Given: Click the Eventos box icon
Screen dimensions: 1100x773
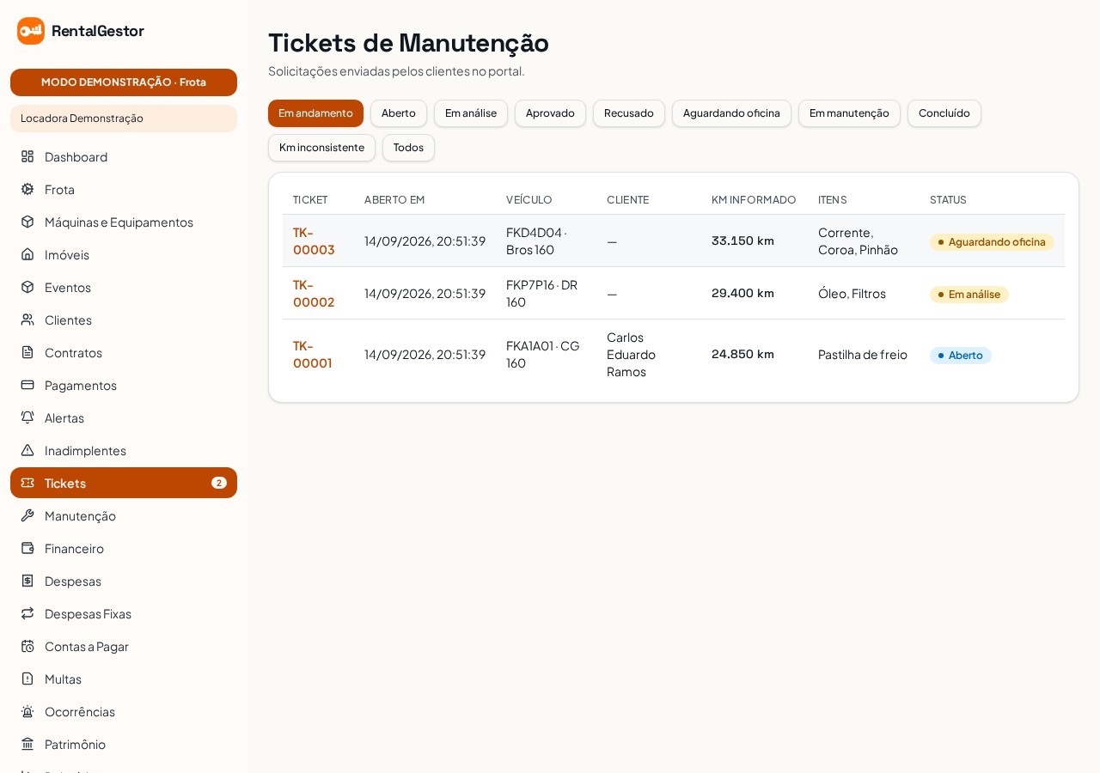Looking at the screenshot, I should tap(27, 287).
